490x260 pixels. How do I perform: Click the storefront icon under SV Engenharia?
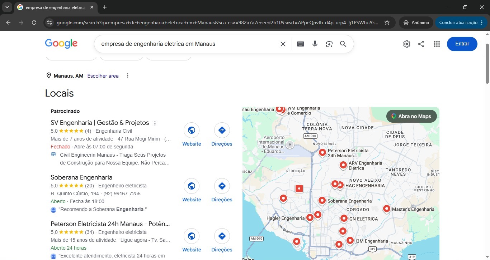tap(53, 154)
